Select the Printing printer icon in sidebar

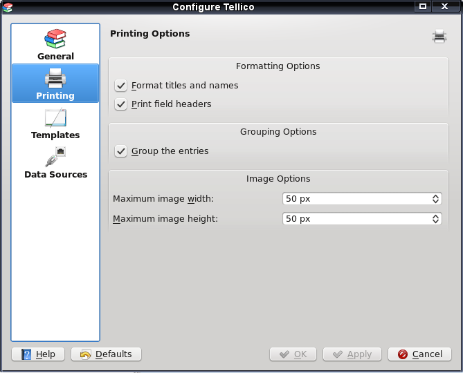[55, 78]
